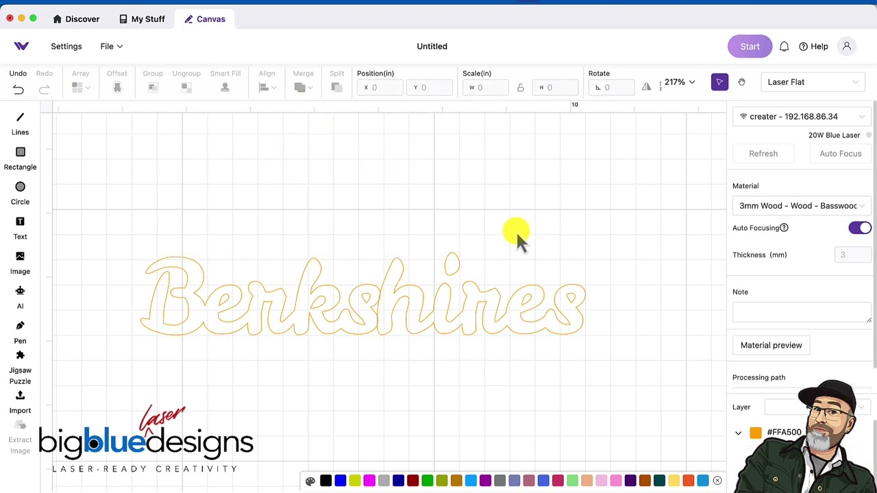877x493 pixels.
Task: Open the user account icon
Action: click(847, 47)
